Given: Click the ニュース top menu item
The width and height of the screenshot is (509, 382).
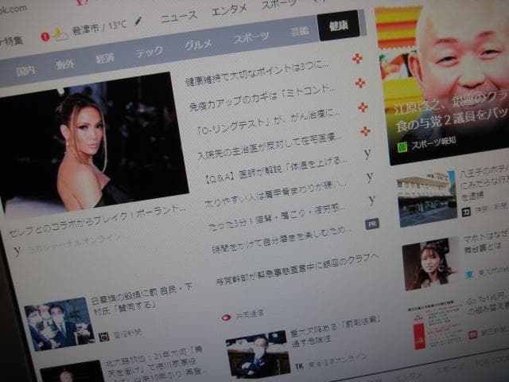Looking at the screenshot, I should tap(179, 16).
